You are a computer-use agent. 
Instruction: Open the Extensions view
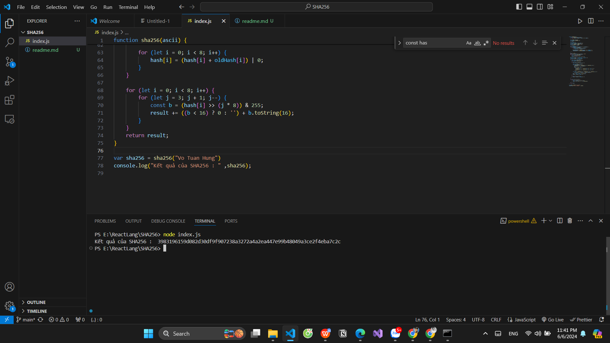coord(10,100)
